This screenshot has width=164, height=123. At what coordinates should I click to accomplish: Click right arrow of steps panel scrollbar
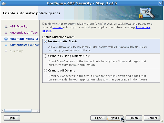38,111
